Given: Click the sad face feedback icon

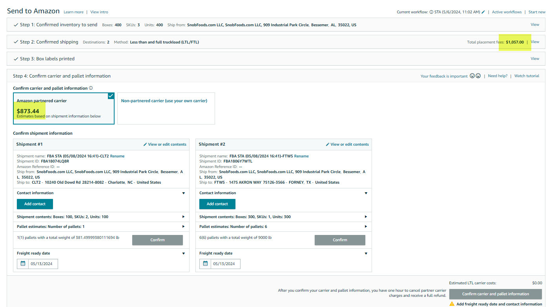Looking at the screenshot, I should click(x=478, y=76).
